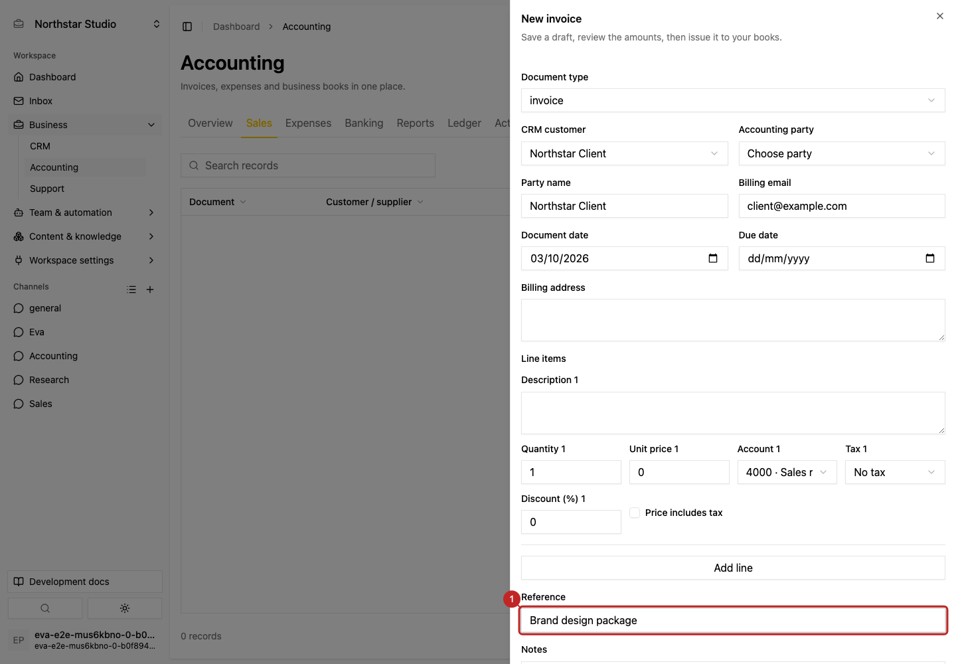
Task: Collapse the Business section chevron
Action: coord(151,125)
